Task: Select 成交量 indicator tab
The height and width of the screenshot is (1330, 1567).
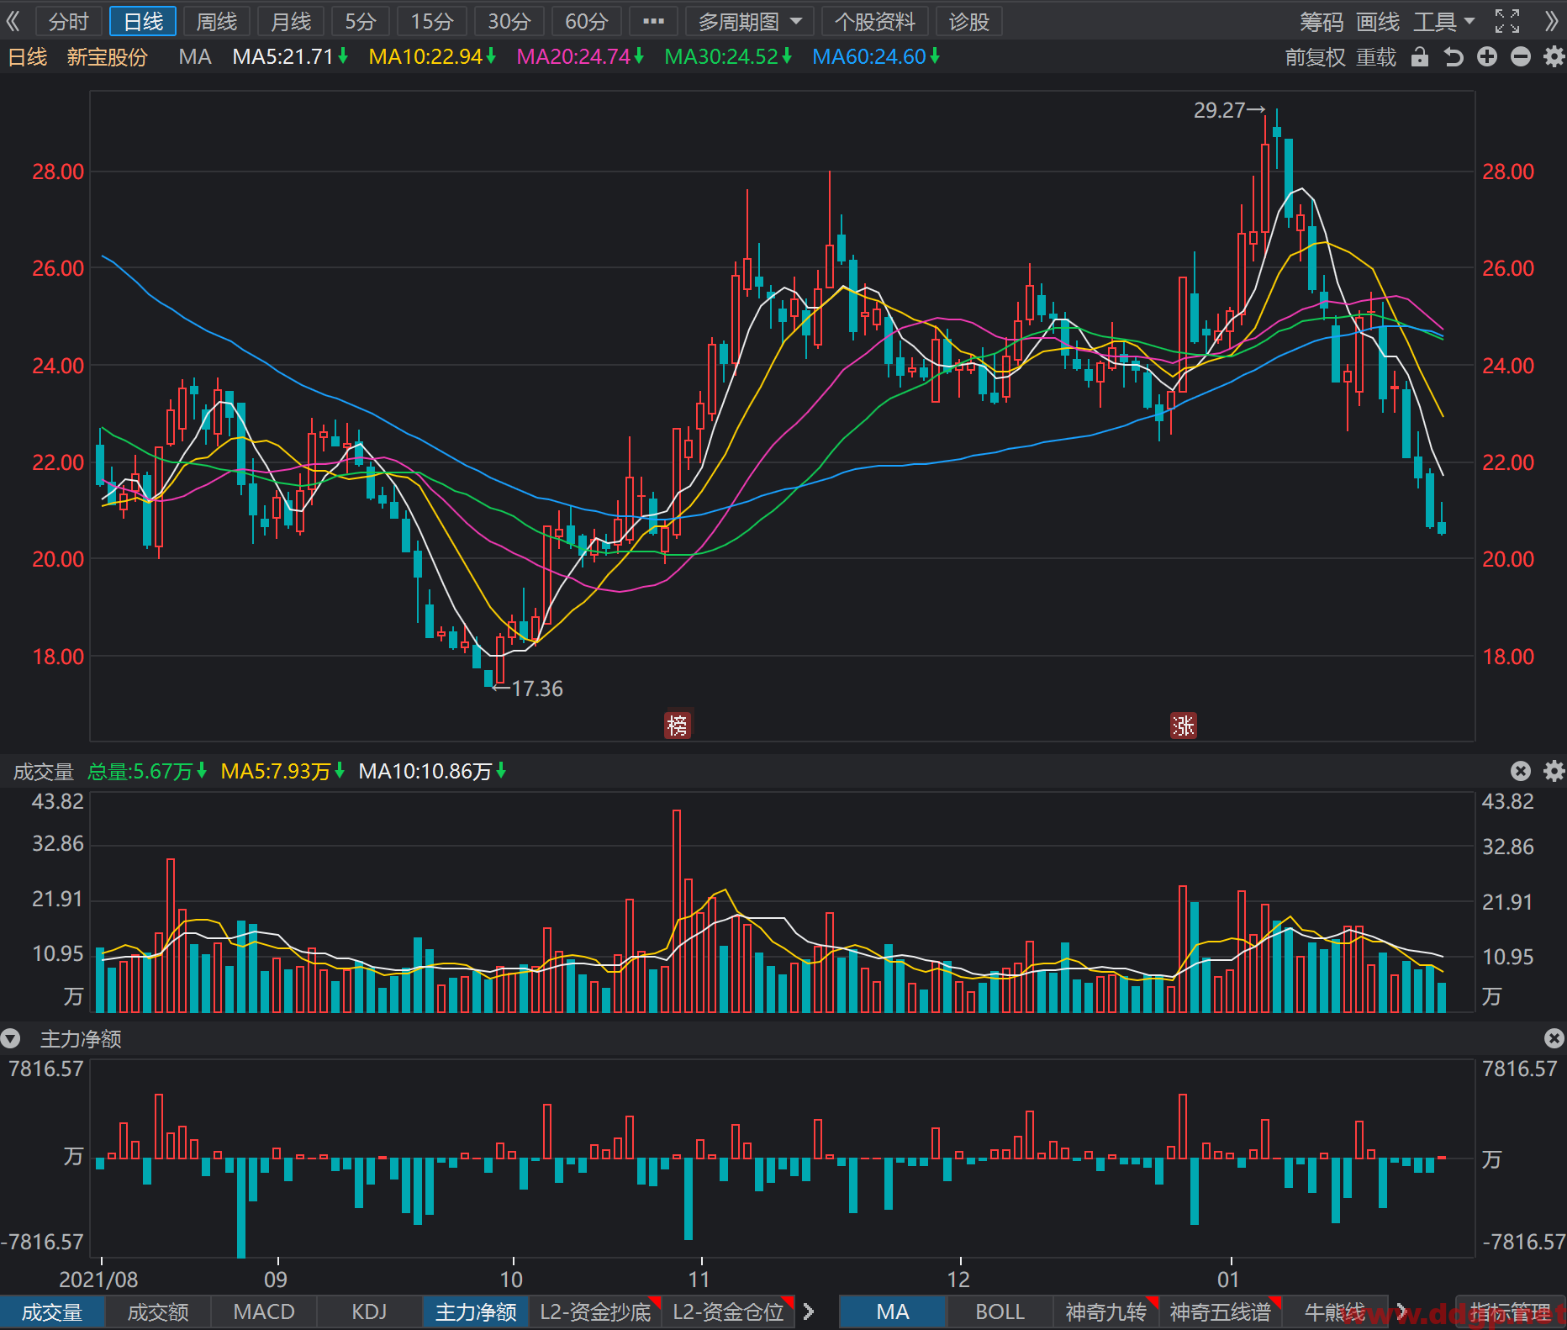Action: tap(52, 1312)
